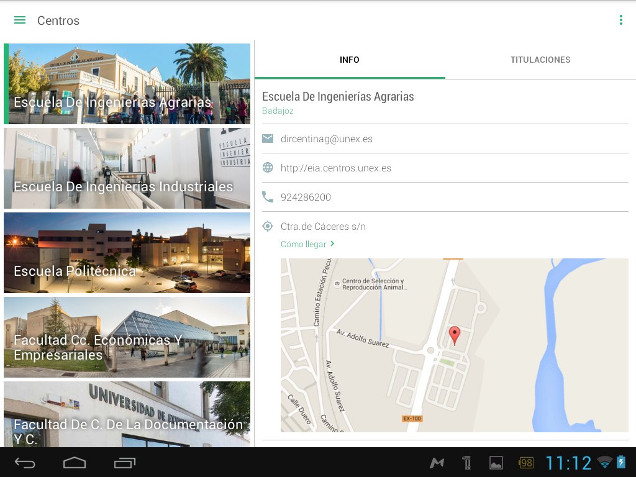The height and width of the screenshot is (477, 636).
Task: Click the Centros title
Action: [58, 20]
